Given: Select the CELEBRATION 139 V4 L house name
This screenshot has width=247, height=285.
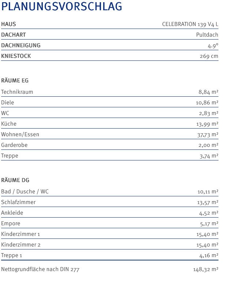Looking at the screenshot, I should pos(190,24).
